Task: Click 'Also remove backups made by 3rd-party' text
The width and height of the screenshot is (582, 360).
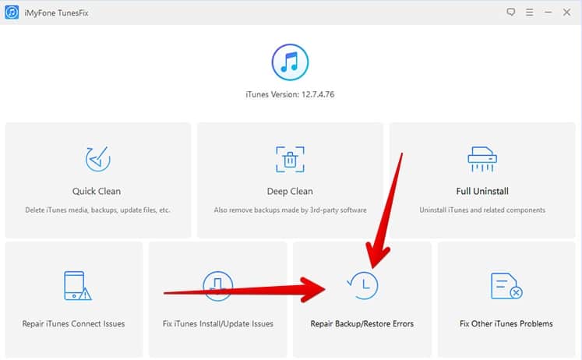Action: pyautogui.click(x=290, y=210)
